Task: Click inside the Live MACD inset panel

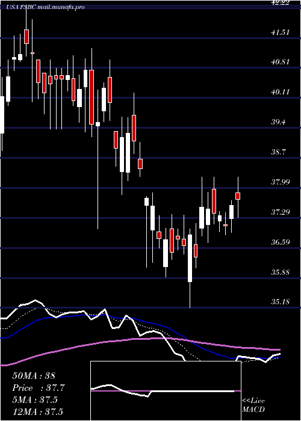Action: click(166, 391)
